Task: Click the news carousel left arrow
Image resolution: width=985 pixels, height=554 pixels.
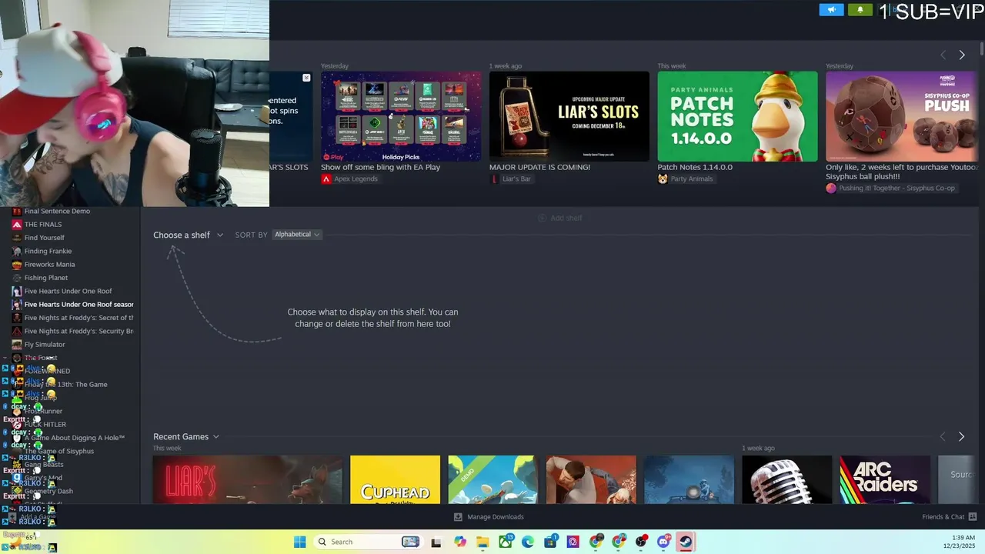Action: [943, 55]
